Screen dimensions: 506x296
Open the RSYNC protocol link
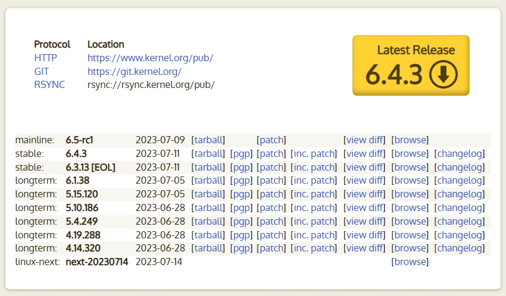[49, 85]
